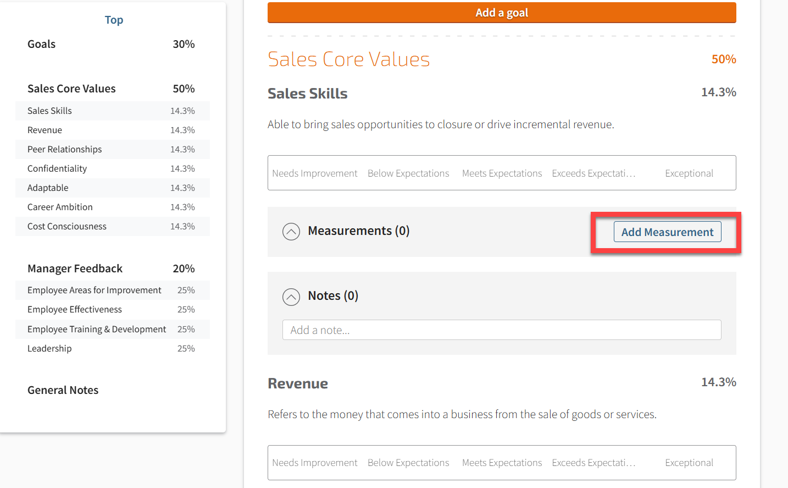Image resolution: width=788 pixels, height=488 pixels.
Task: Select Cost Consciousness in sidebar
Action: click(113, 226)
